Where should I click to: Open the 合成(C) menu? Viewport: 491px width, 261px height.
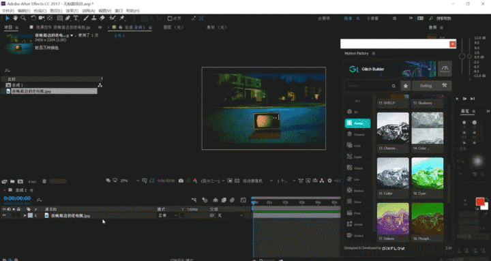click(x=40, y=11)
